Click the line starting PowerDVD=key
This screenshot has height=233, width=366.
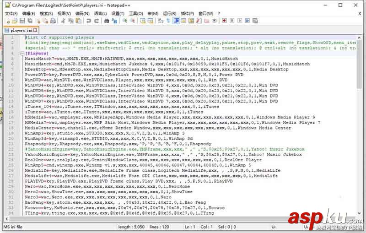[x=134, y=75]
